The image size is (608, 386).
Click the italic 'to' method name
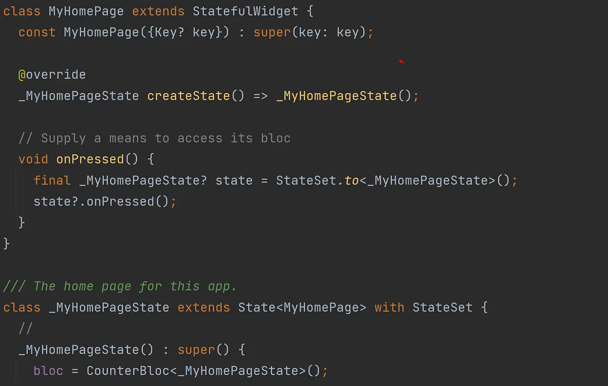coord(352,180)
